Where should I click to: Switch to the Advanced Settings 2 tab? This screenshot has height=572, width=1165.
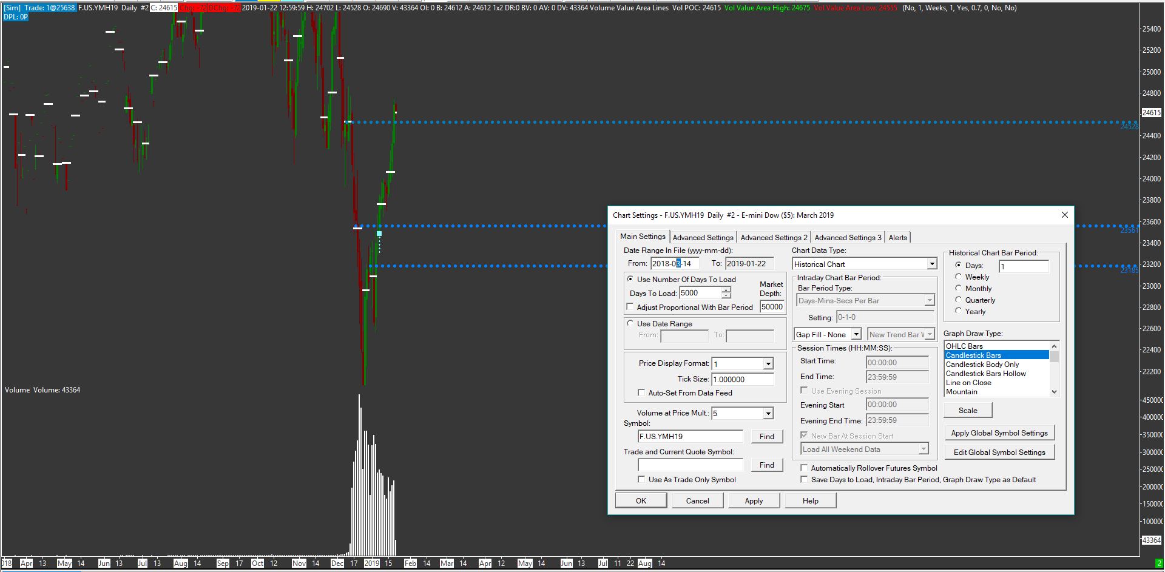coord(774,237)
